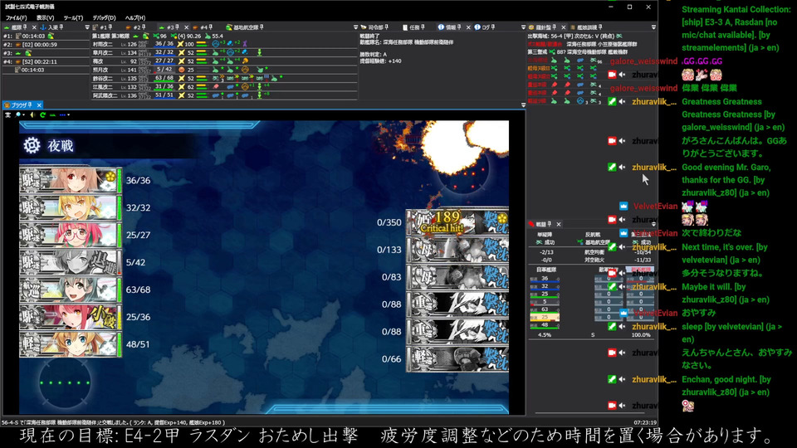The width and height of the screenshot is (797, 448).
Task: Toggle auto-hide pin on #3 tab
Action: 177,27
